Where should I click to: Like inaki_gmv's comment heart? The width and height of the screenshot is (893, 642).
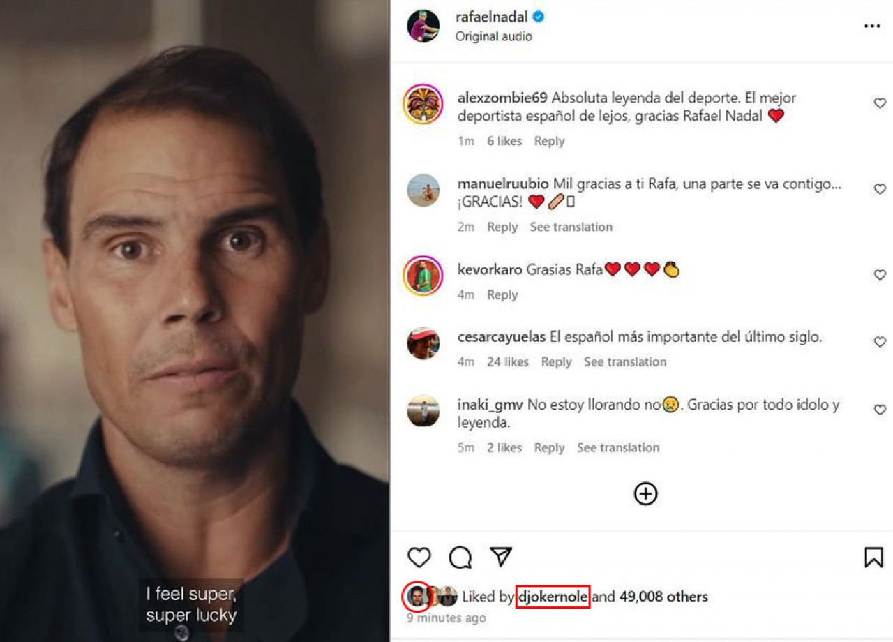[880, 410]
